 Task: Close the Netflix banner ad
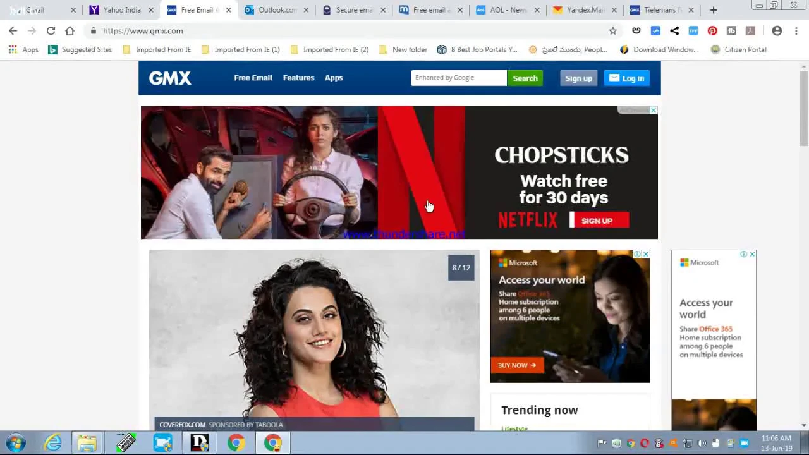click(x=654, y=110)
